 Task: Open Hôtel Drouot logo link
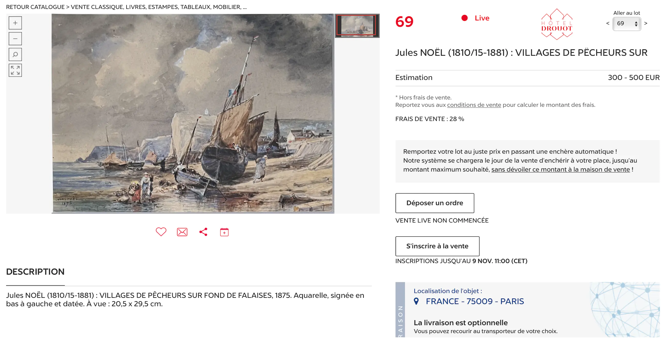click(x=557, y=24)
